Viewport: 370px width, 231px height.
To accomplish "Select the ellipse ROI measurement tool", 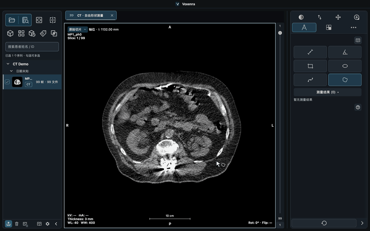I will coord(345,66).
